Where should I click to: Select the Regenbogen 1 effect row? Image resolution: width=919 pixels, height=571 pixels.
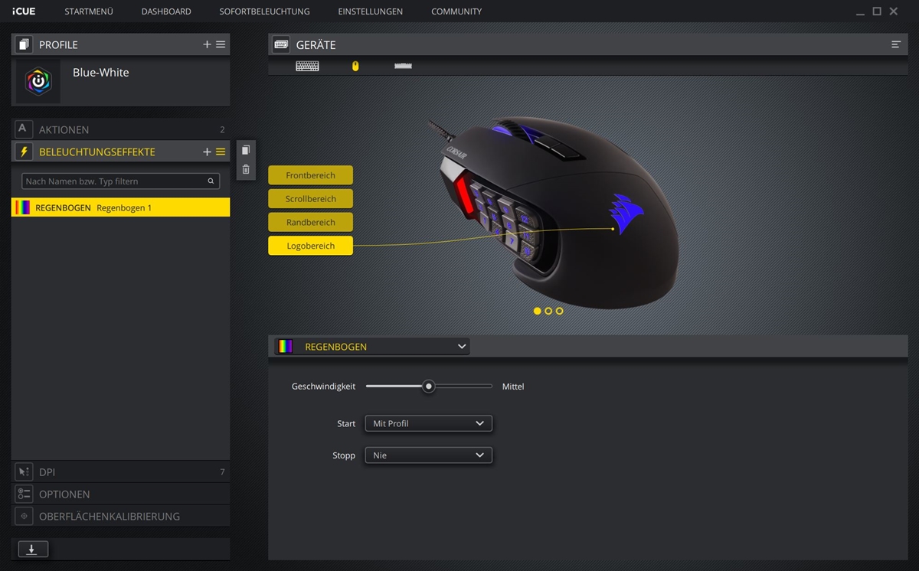(120, 207)
